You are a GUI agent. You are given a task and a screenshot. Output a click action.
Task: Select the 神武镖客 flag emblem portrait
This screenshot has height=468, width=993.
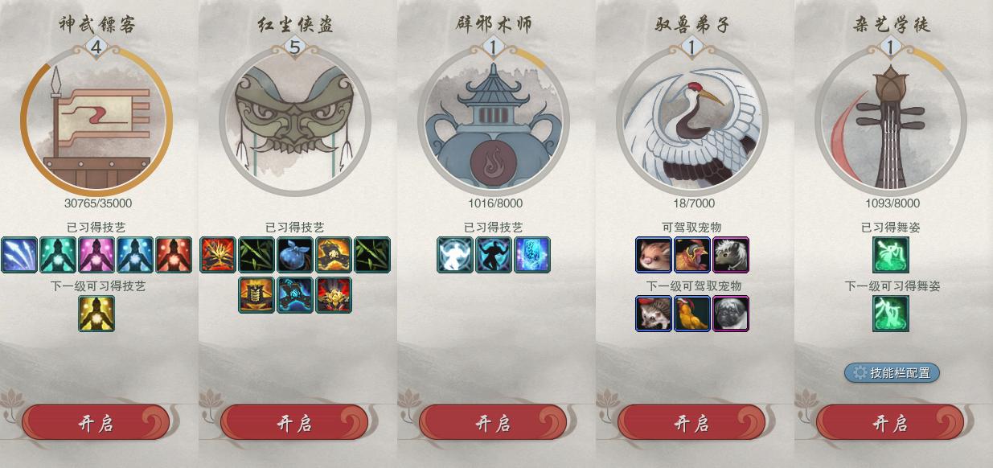[96, 121]
